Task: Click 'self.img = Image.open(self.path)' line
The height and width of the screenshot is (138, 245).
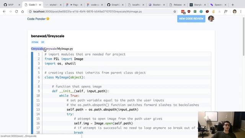Action: [x=103, y=123]
